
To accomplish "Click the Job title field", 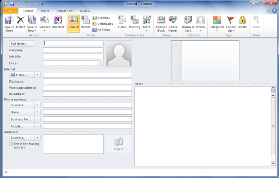I will point(73,57).
